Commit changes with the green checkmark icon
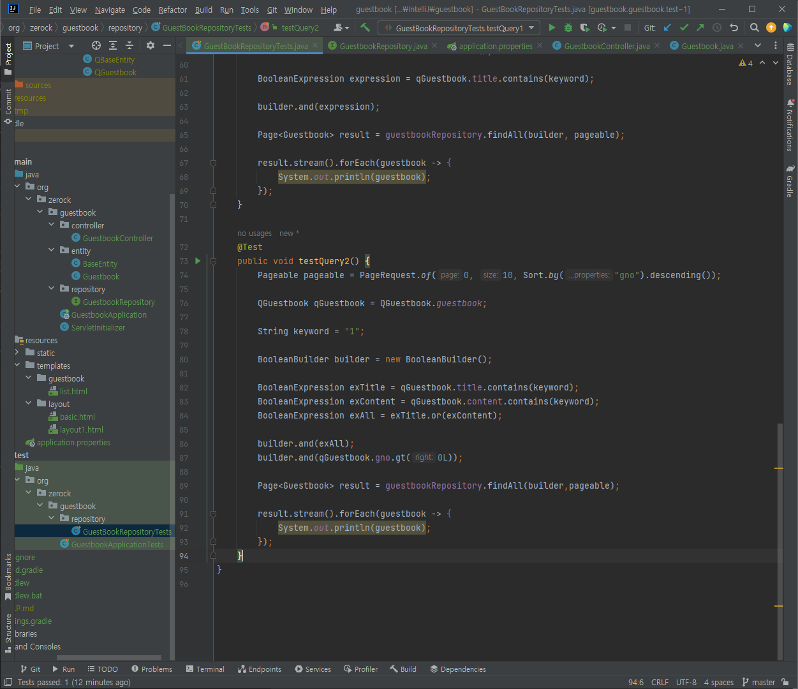The height and width of the screenshot is (689, 798). point(684,27)
